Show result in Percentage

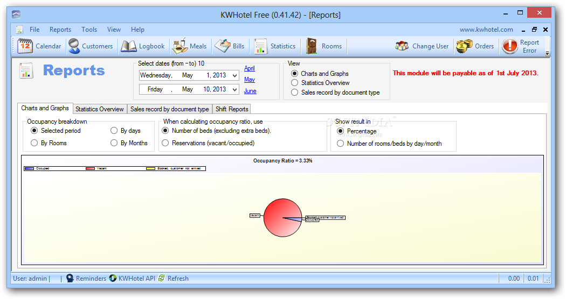click(x=340, y=131)
